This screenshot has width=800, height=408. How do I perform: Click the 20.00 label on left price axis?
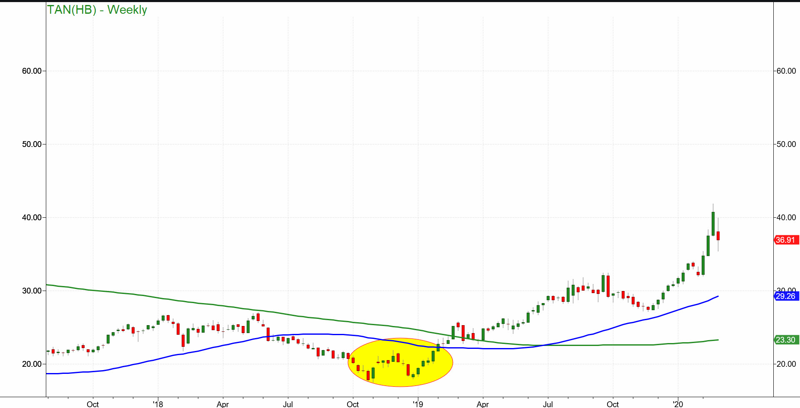32,364
